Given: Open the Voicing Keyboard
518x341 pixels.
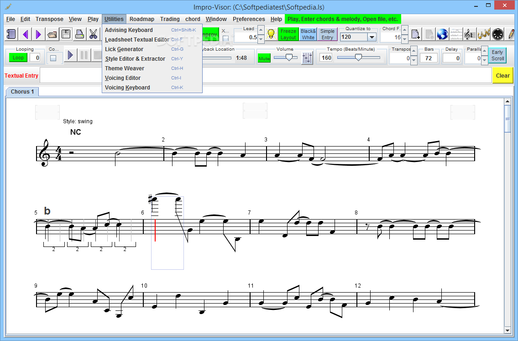Looking at the screenshot, I should 152,88.
